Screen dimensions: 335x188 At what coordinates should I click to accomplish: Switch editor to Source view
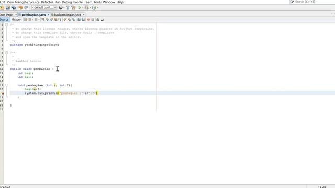pyautogui.click(x=4, y=20)
